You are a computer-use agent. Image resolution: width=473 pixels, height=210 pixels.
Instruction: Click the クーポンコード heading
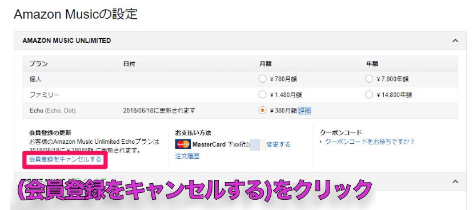pos(340,133)
